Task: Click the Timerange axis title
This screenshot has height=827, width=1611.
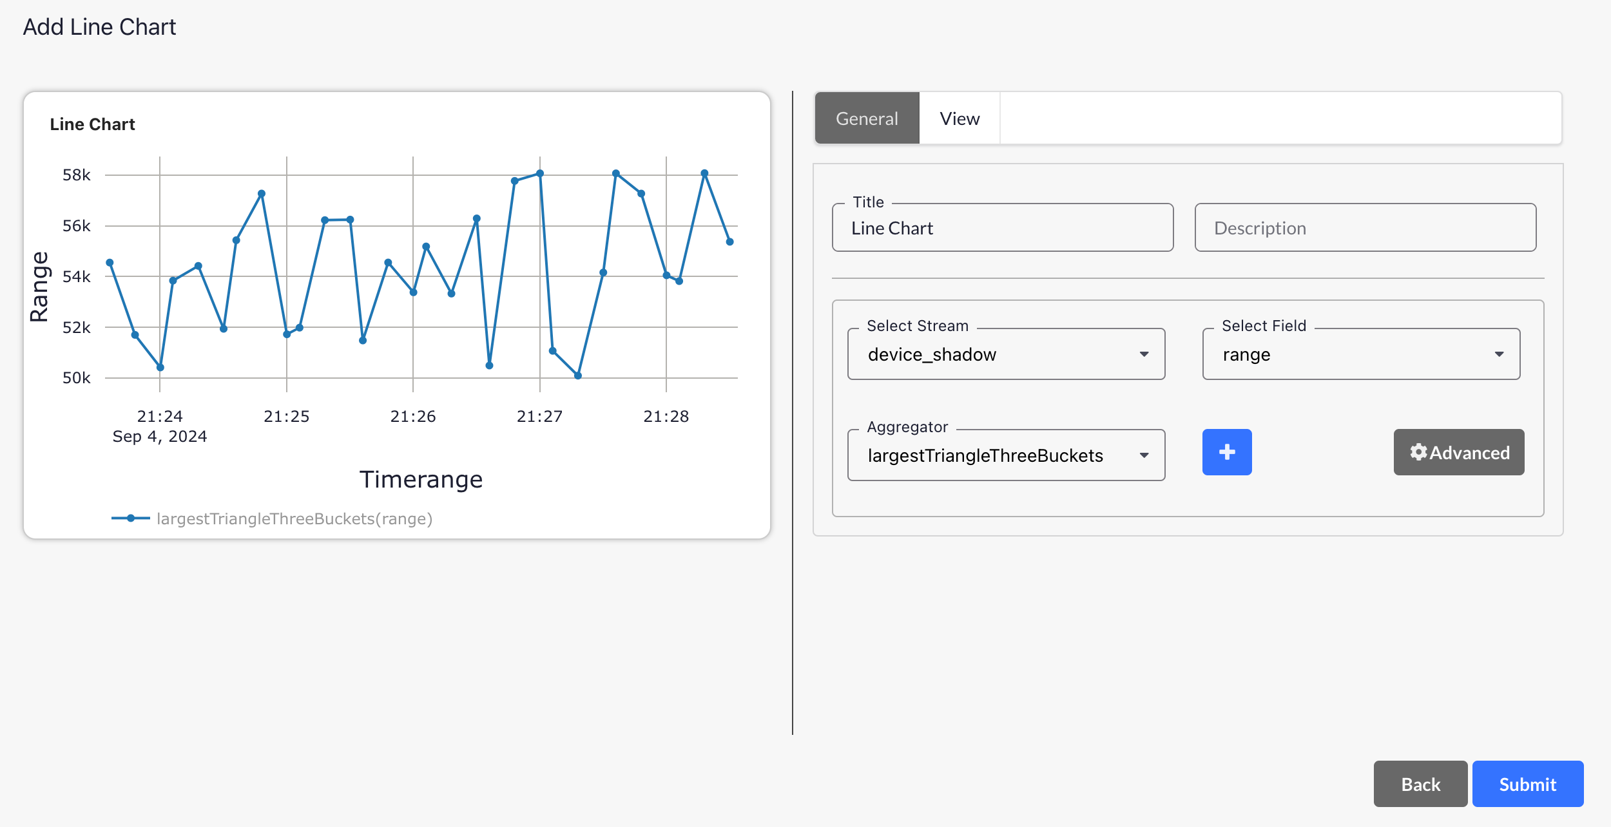Action: (x=421, y=480)
